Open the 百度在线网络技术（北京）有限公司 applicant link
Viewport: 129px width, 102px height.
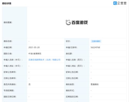tap(44, 60)
